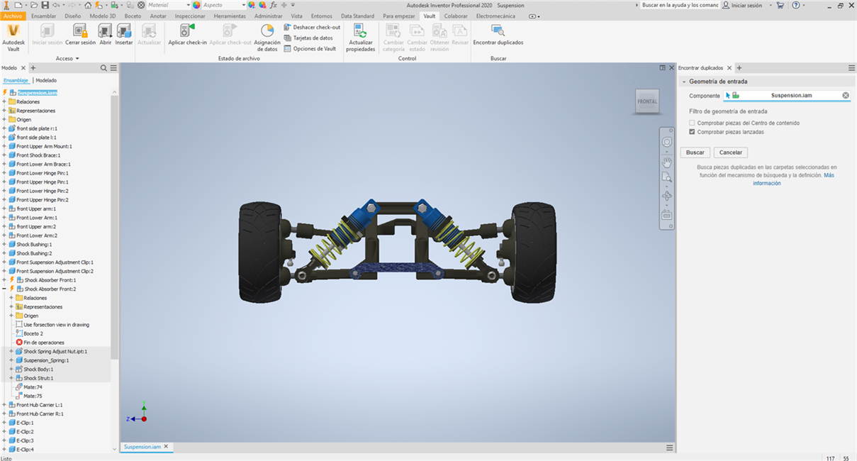The height and width of the screenshot is (461, 857).
Task: Click the Orbit tool in navigation bar
Action: pyautogui.click(x=667, y=196)
